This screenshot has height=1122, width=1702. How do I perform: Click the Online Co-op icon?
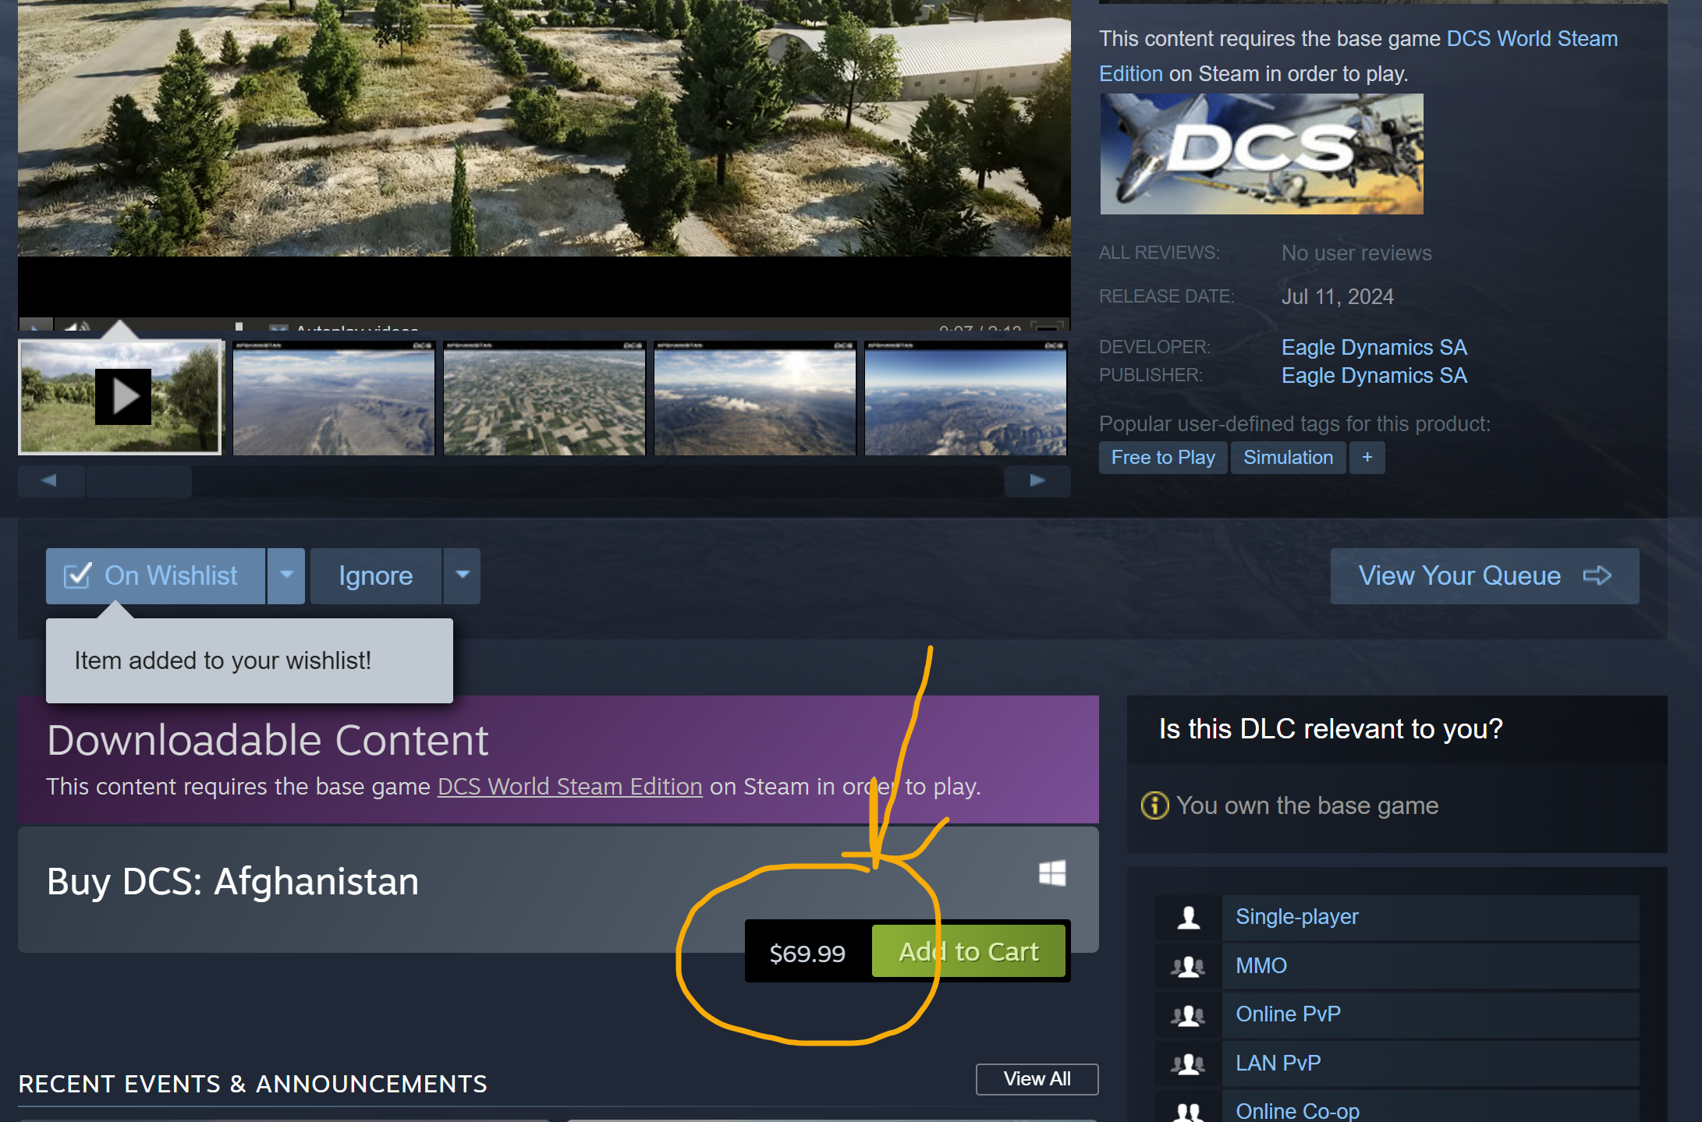(1189, 1112)
